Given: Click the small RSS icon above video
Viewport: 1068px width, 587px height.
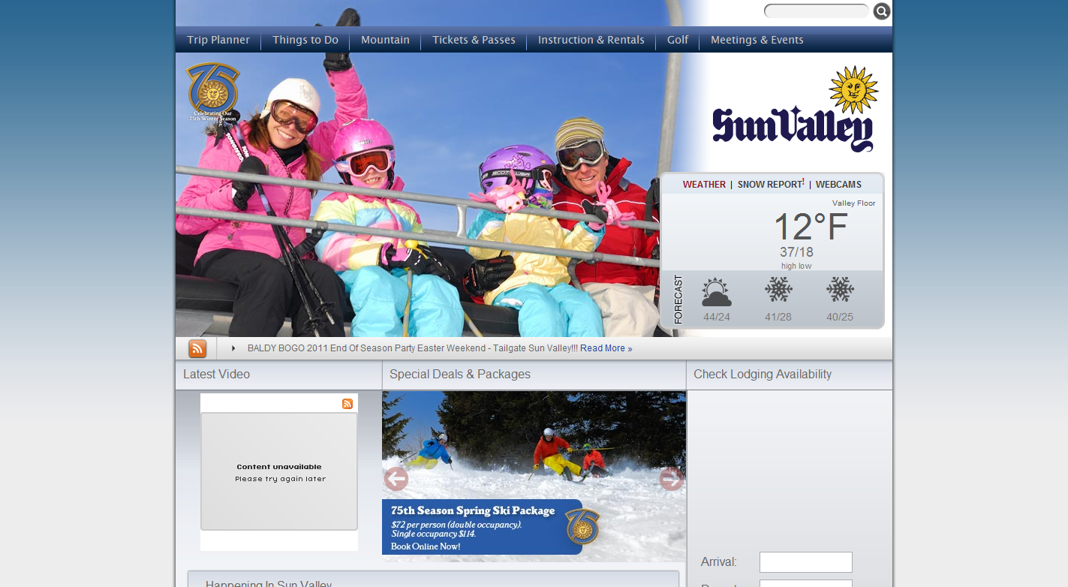Looking at the screenshot, I should pyautogui.click(x=347, y=404).
